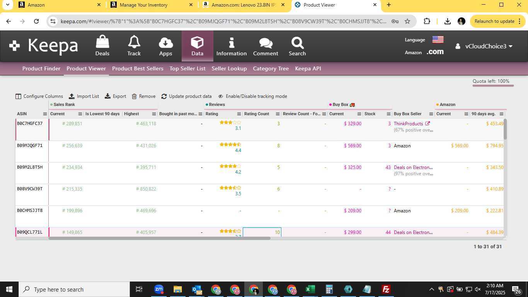Image resolution: width=528 pixels, height=297 pixels.
Task: Open ThinkProducts seller link
Action: pyautogui.click(x=409, y=124)
